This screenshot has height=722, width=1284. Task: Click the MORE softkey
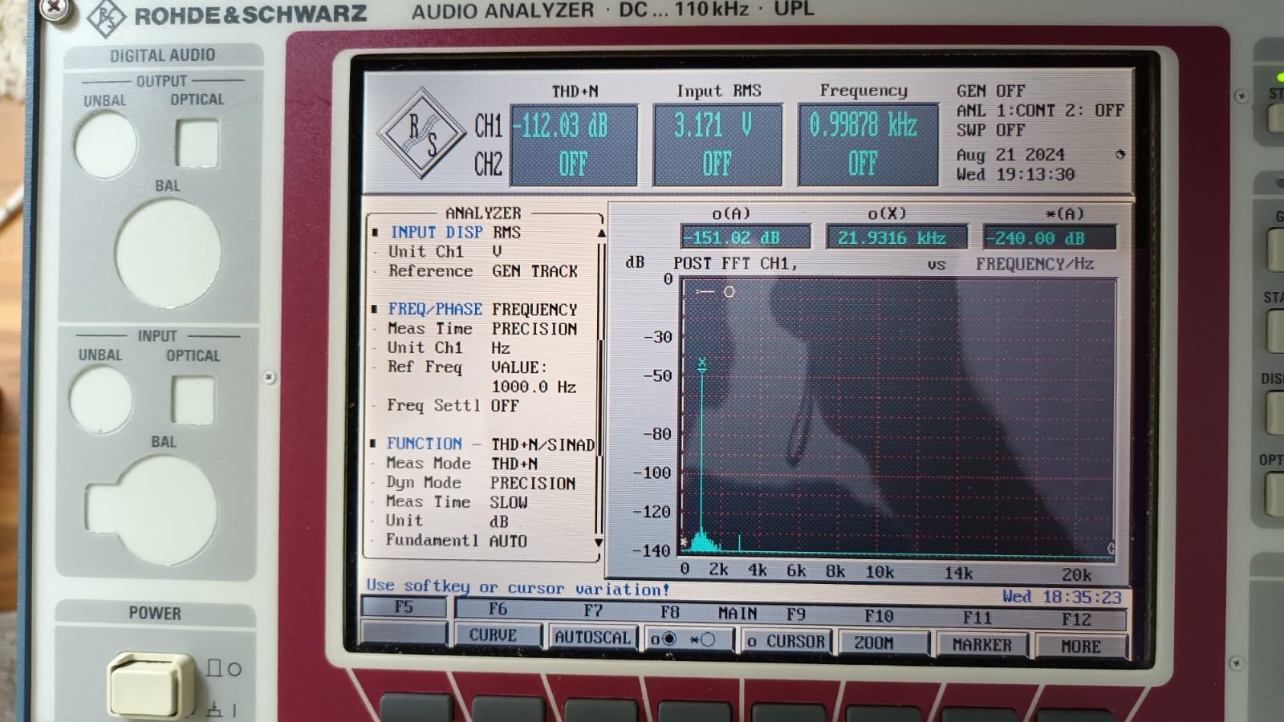1080,646
